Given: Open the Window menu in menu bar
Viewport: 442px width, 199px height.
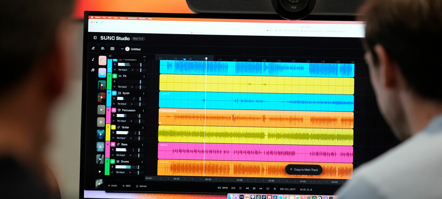Looking at the screenshot, I should tap(142, 19).
